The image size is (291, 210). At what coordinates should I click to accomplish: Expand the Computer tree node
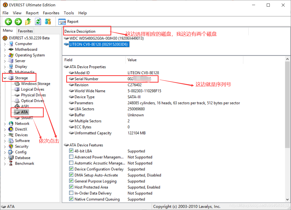tap(5, 44)
